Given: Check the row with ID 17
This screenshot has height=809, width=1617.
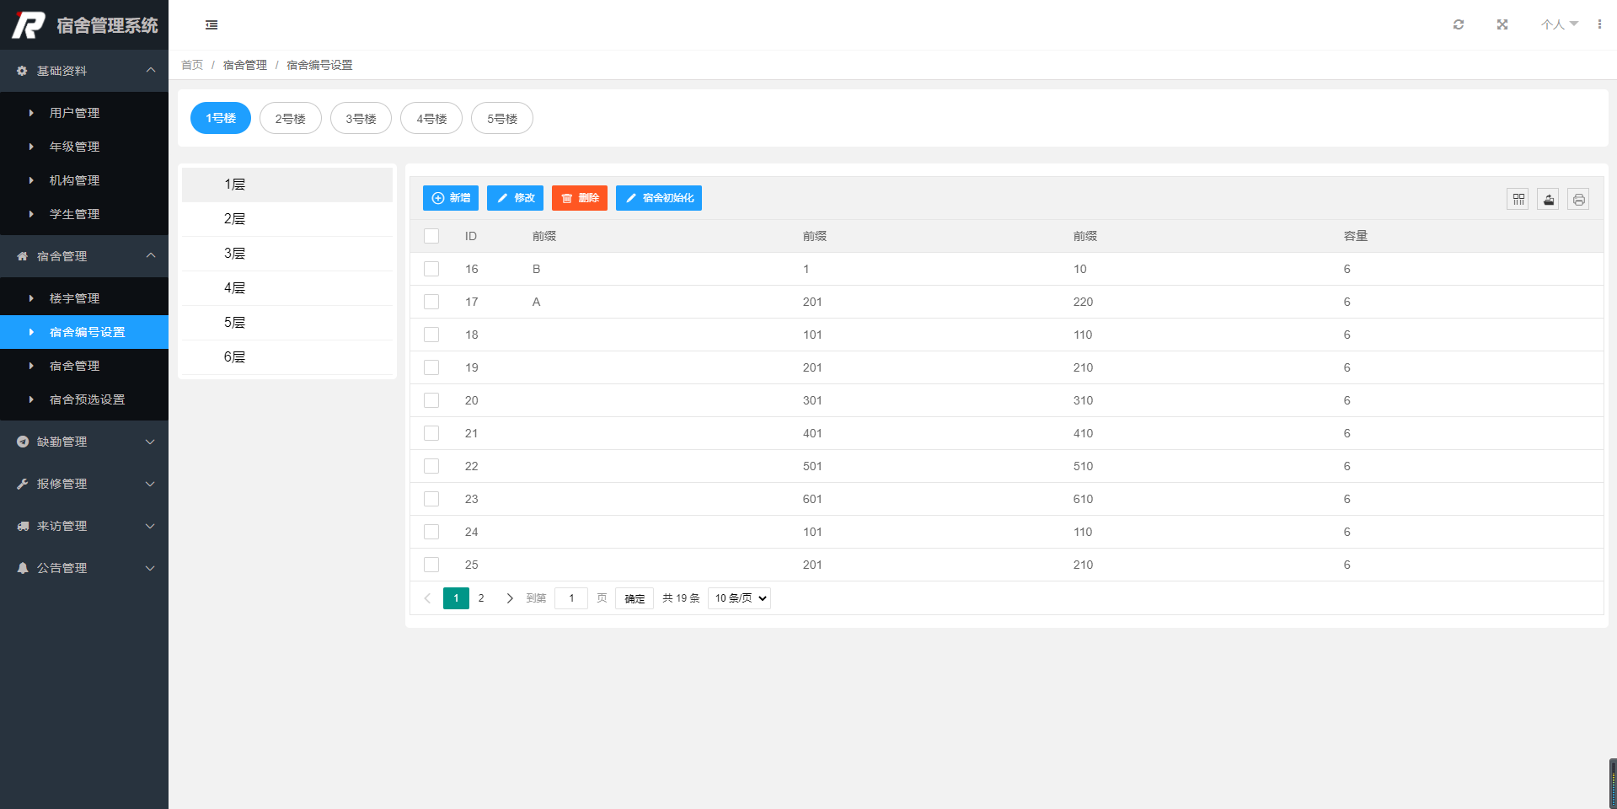Looking at the screenshot, I should [x=431, y=302].
